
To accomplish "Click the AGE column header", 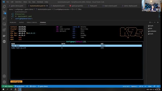I will point(102,44).
